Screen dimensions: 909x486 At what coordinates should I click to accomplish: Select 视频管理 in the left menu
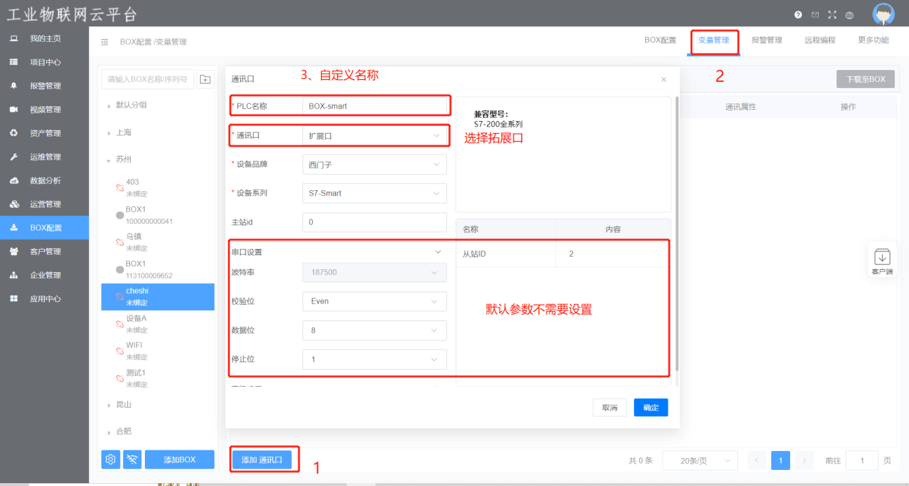[x=45, y=110]
